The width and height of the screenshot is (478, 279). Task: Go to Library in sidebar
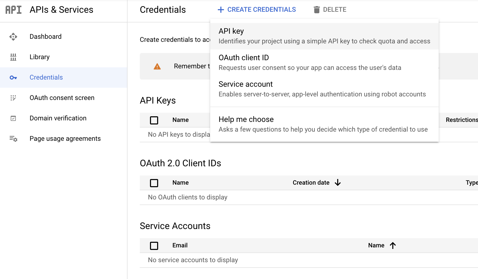(x=40, y=57)
